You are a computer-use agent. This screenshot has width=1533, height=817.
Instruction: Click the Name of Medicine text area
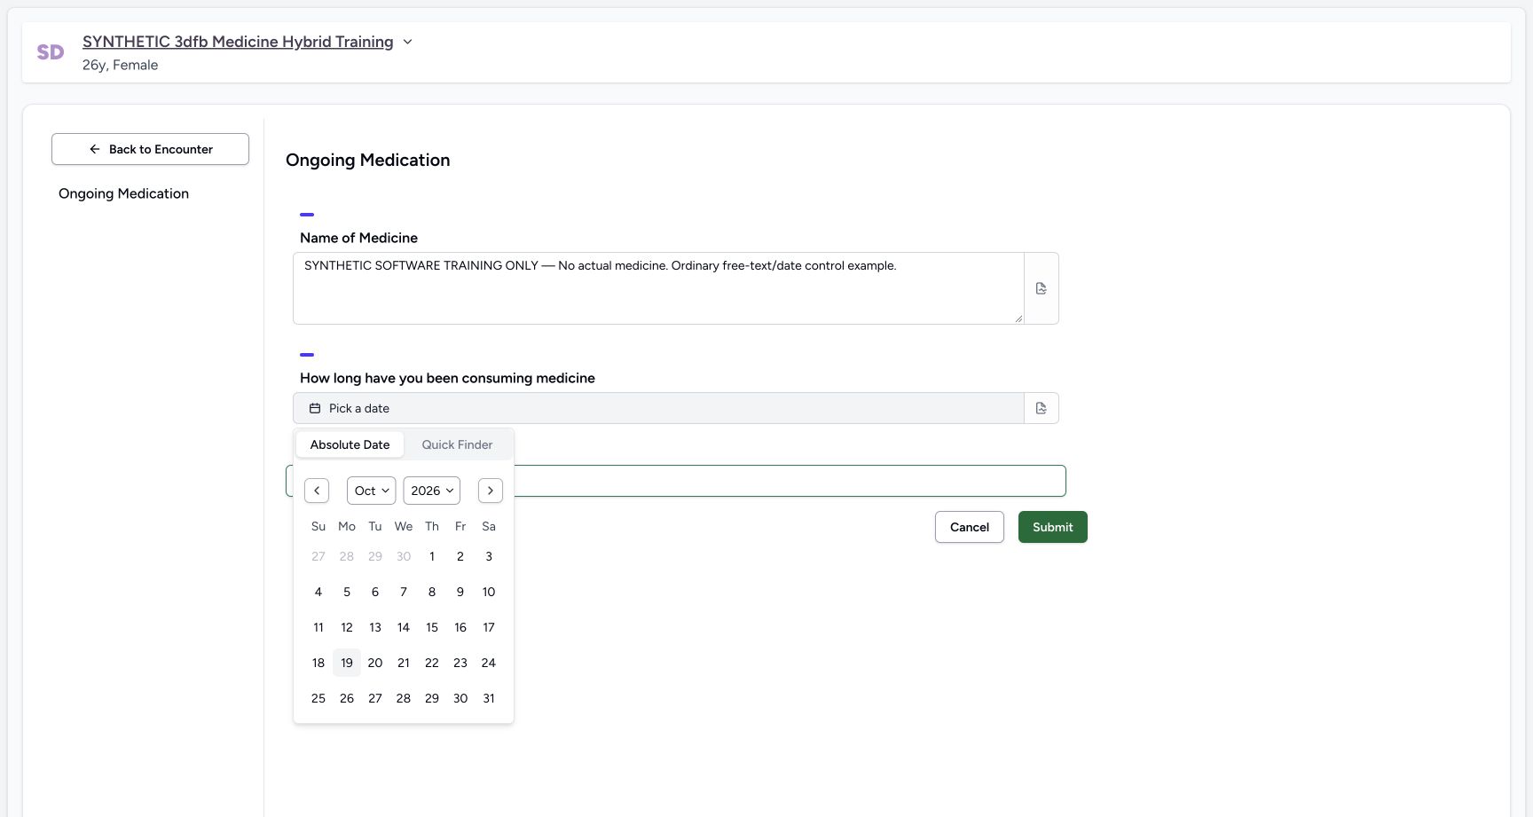point(658,288)
